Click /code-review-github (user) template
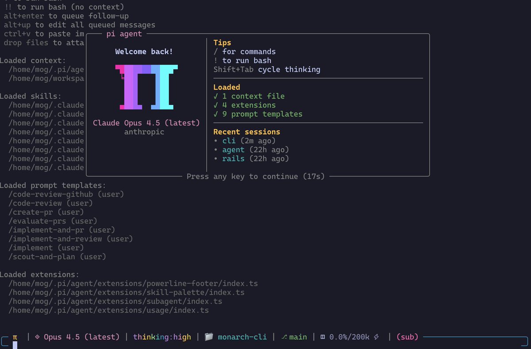 click(x=66, y=194)
